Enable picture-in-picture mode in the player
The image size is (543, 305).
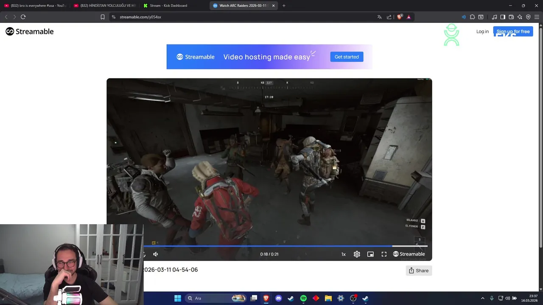pyautogui.click(x=370, y=254)
